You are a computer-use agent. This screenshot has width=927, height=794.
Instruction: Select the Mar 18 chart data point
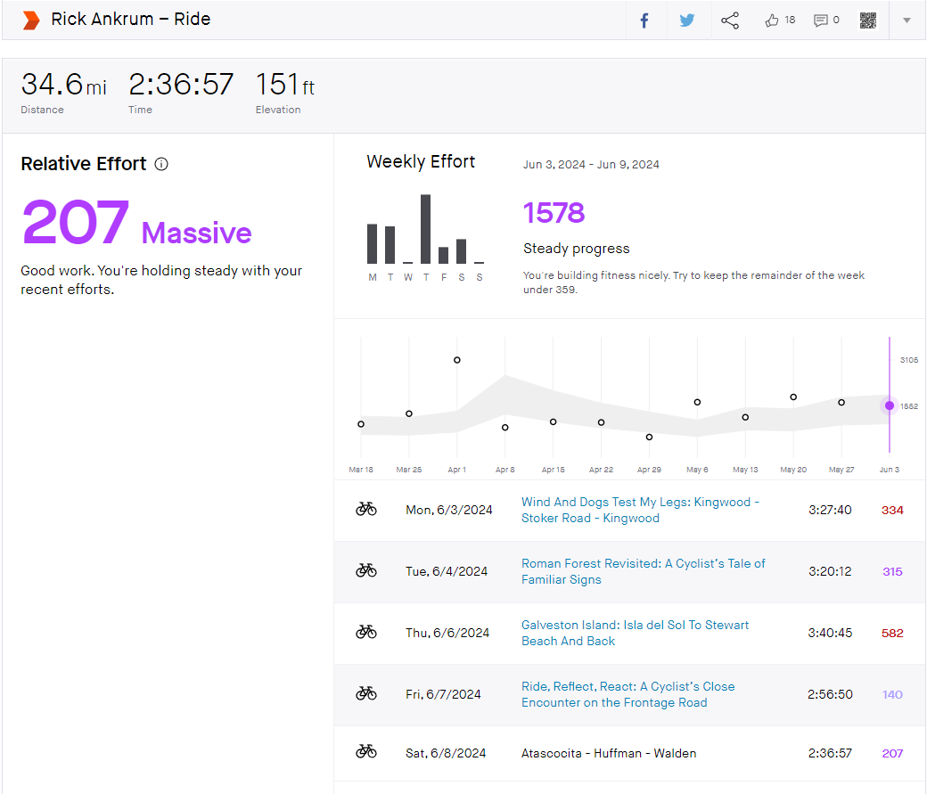point(361,424)
